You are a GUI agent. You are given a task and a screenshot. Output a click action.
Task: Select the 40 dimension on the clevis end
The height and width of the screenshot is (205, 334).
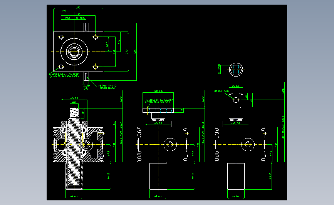tap(246, 96)
